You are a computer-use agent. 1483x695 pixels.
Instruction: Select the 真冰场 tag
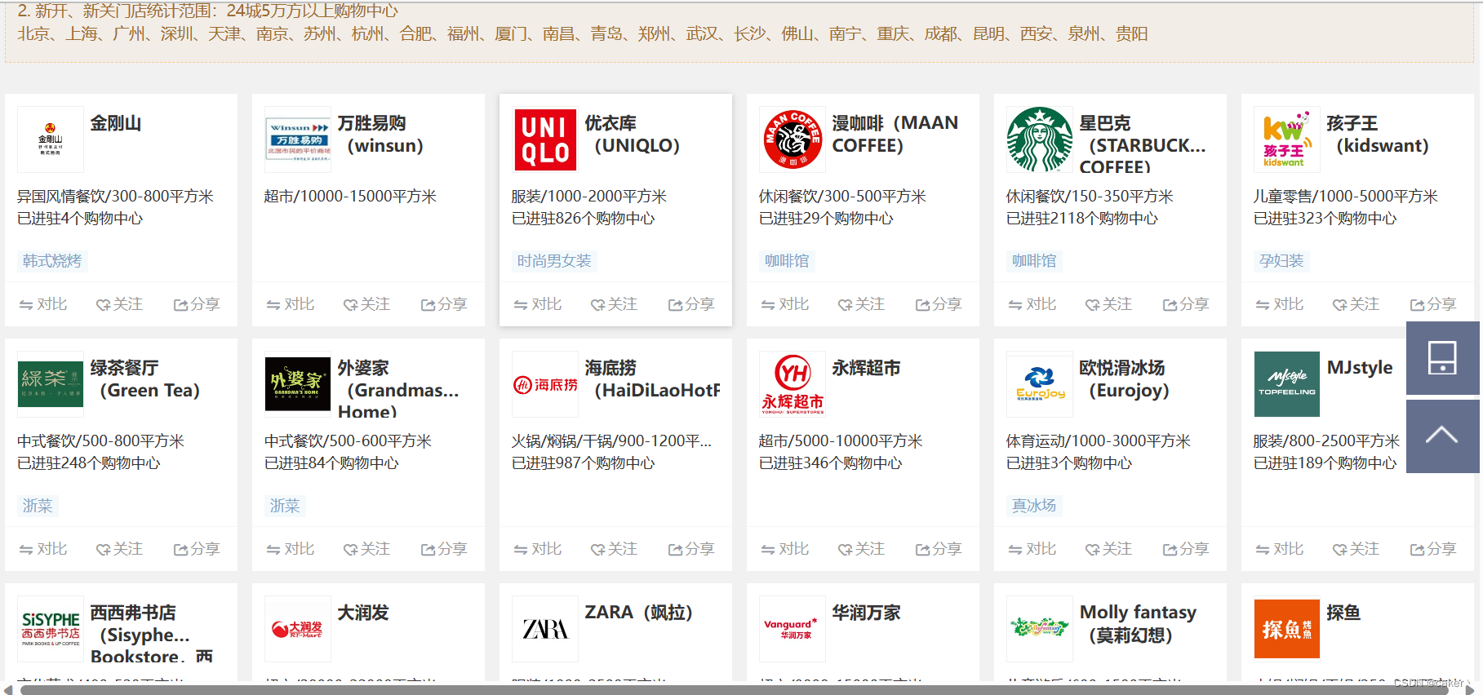[x=1034, y=506]
